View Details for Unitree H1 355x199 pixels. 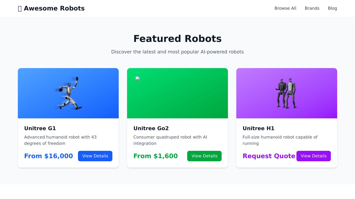(x=314, y=156)
